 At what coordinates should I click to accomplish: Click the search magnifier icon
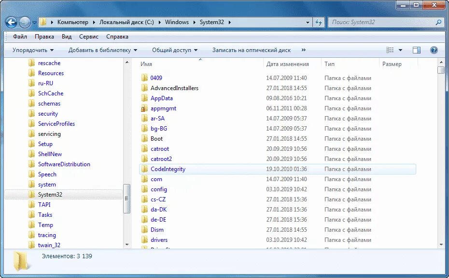click(438, 22)
